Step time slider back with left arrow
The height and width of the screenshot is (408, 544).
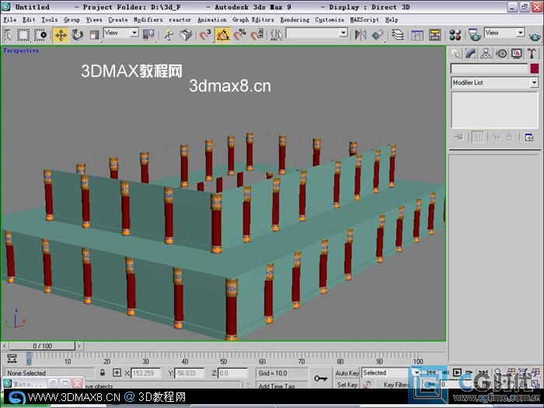pyautogui.click(x=5, y=346)
